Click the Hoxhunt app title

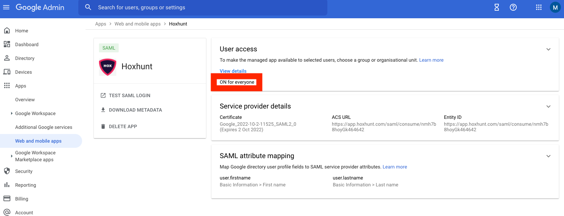(137, 66)
